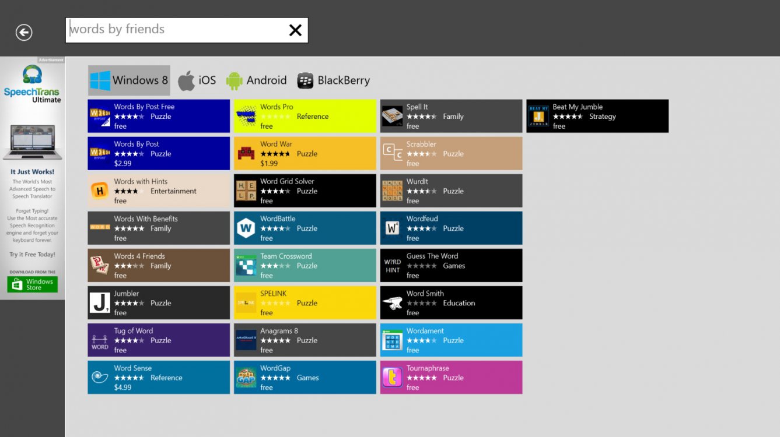Click the Words 4 Friends app icon
The width and height of the screenshot is (780, 437).
[x=100, y=265]
